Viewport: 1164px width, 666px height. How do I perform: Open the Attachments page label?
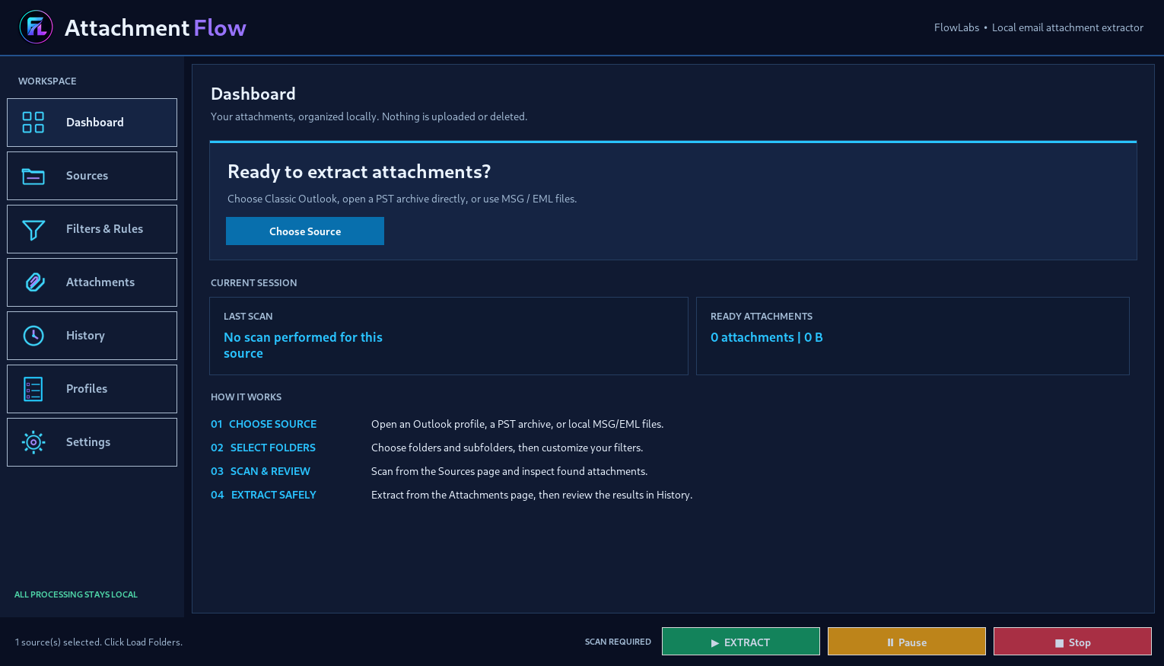(100, 282)
